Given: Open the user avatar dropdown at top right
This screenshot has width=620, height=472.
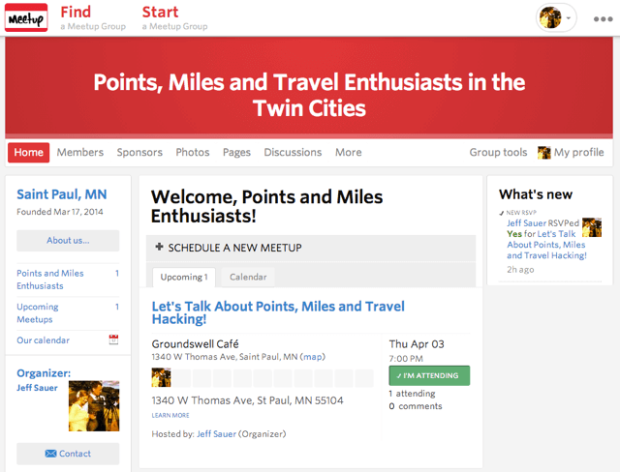Looking at the screenshot, I should [x=556, y=17].
